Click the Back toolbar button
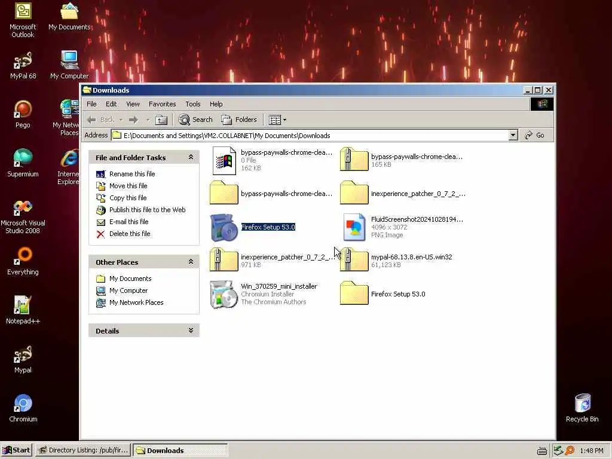The width and height of the screenshot is (612, 459). 100,120
